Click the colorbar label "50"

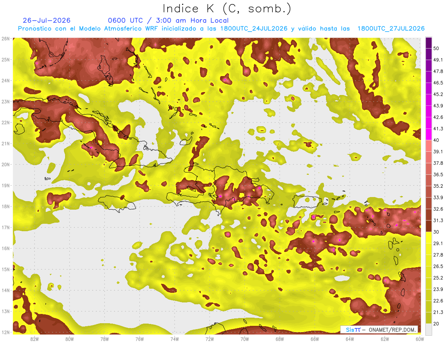pyautogui.click(x=437, y=49)
